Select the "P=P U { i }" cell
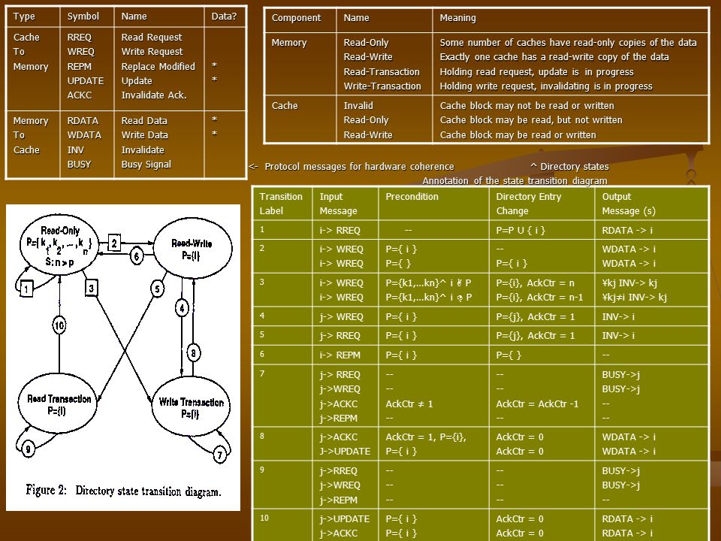The height and width of the screenshot is (541, 721). coord(520,230)
